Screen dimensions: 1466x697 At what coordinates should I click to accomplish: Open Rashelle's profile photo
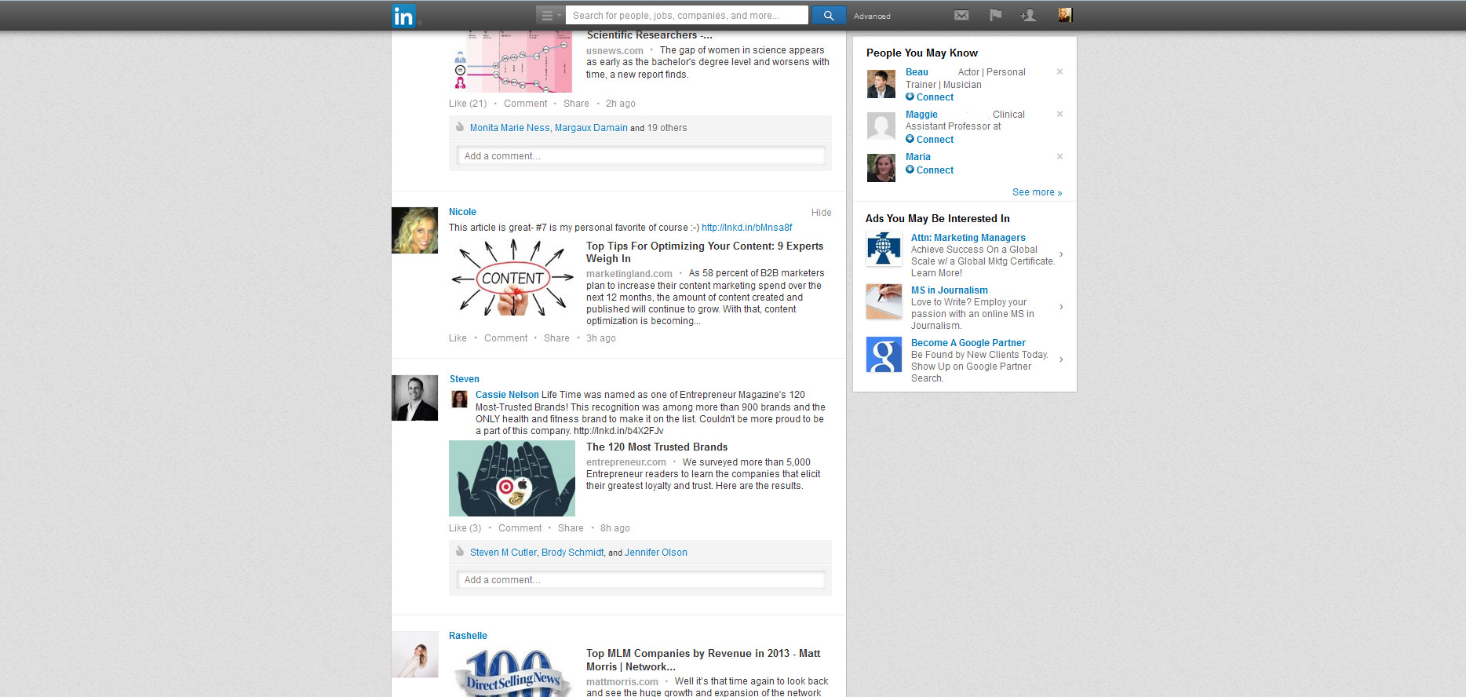414,655
